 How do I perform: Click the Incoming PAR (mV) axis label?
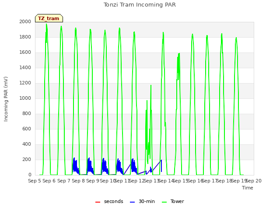coord(6,99)
